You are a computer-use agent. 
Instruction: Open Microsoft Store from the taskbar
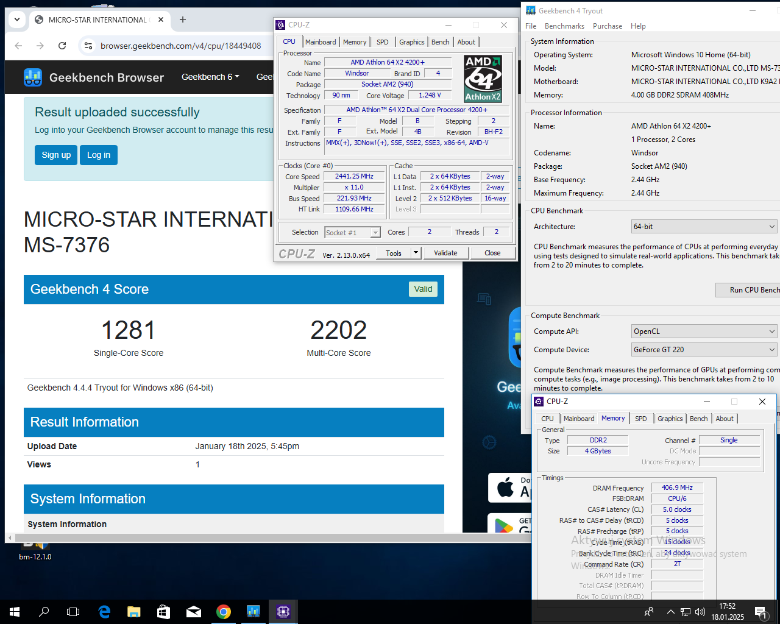pos(164,612)
